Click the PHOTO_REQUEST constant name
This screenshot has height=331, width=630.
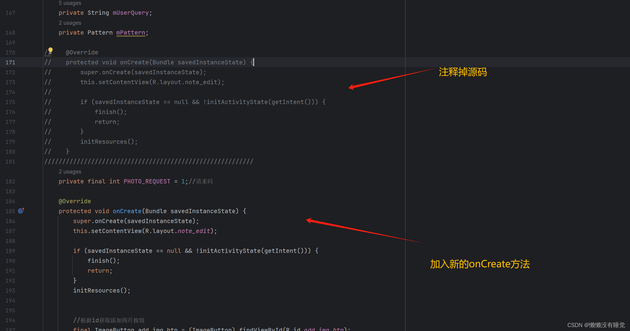click(x=147, y=181)
